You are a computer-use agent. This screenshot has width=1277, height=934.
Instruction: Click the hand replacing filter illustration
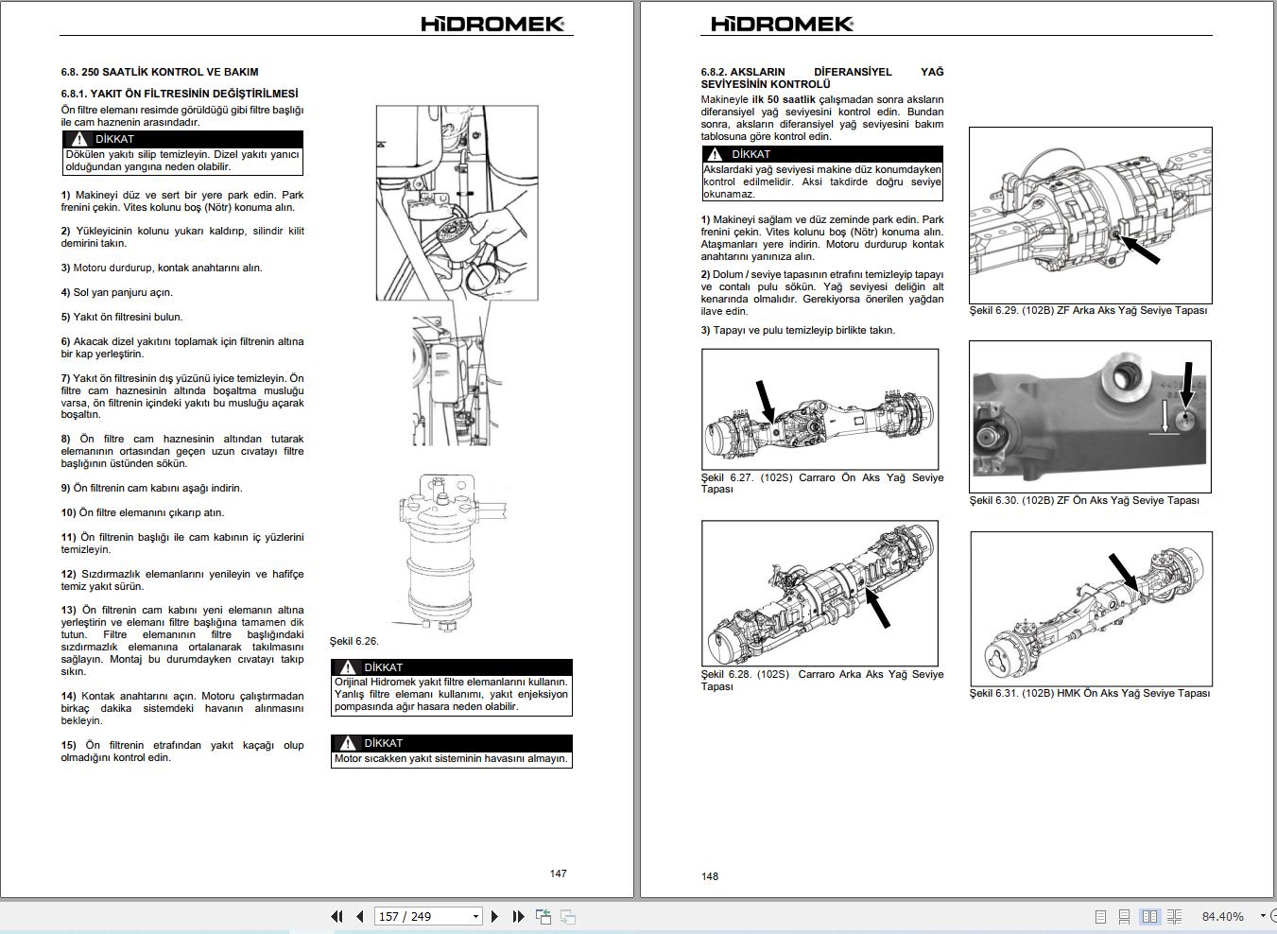pos(457,202)
